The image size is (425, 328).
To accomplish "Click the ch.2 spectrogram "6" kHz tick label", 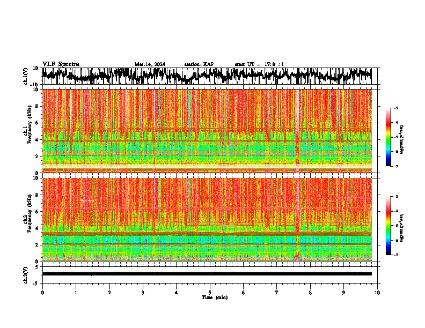I will click(x=38, y=212).
